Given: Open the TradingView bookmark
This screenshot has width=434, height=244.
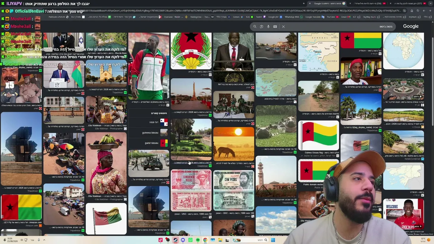Looking at the screenshot, I should coord(201,17).
